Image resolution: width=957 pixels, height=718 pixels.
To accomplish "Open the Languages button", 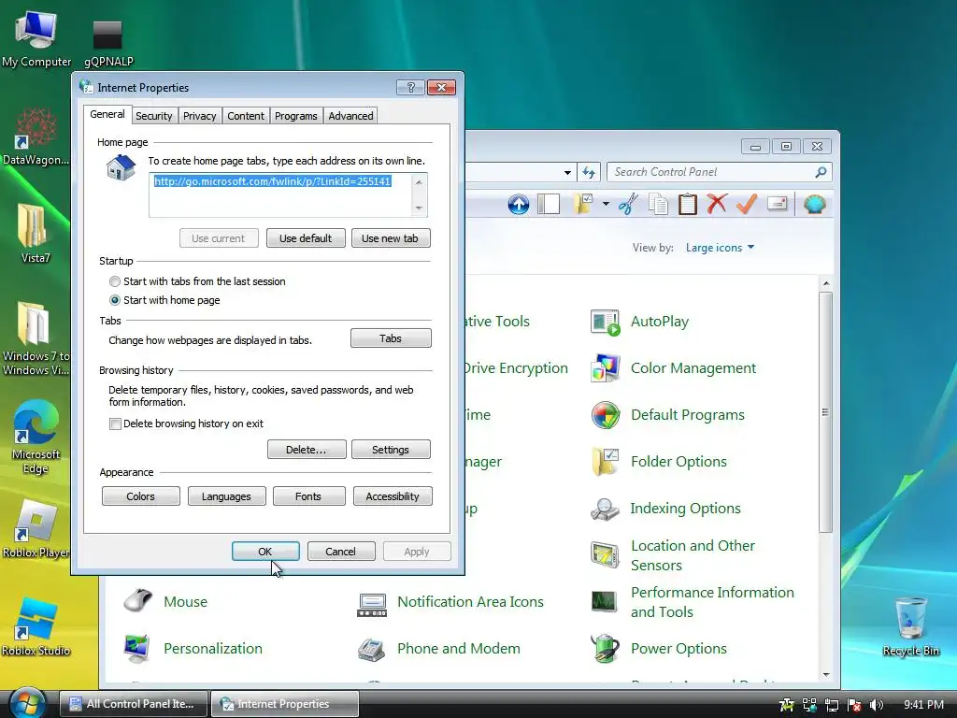I will coord(226,496).
